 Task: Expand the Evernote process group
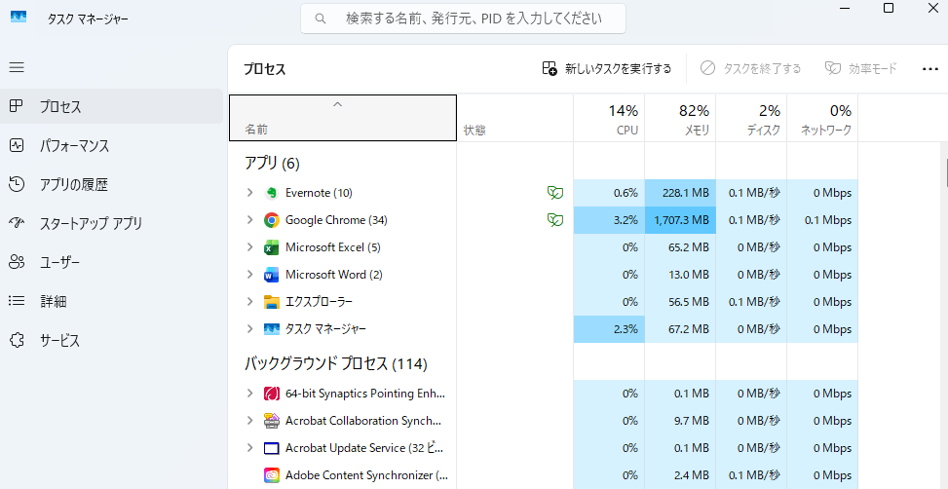point(249,193)
